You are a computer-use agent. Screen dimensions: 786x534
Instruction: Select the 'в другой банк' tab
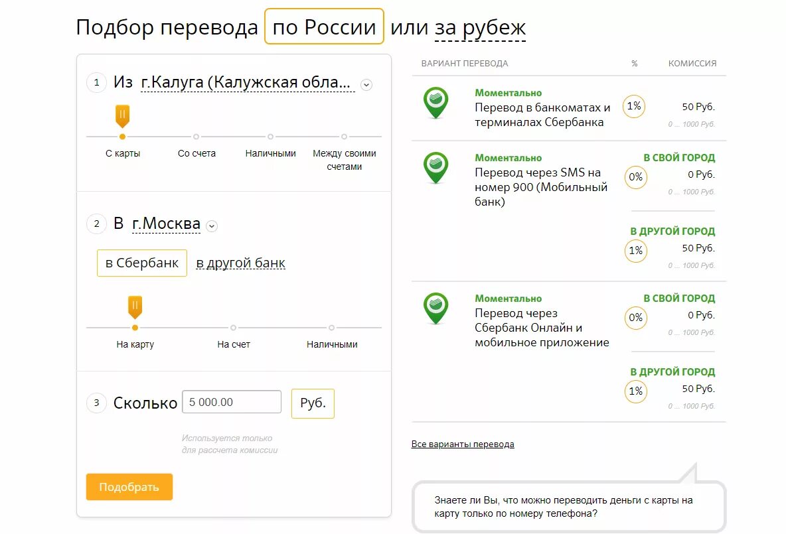coord(240,263)
